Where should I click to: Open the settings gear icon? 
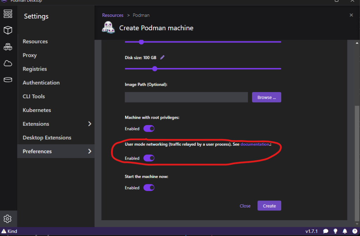pyautogui.click(x=8, y=218)
